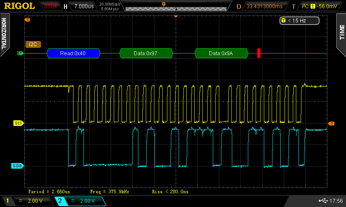This screenshot has height=207, width=346.
Task: Click the I2C decode bus label
Action: click(x=33, y=44)
